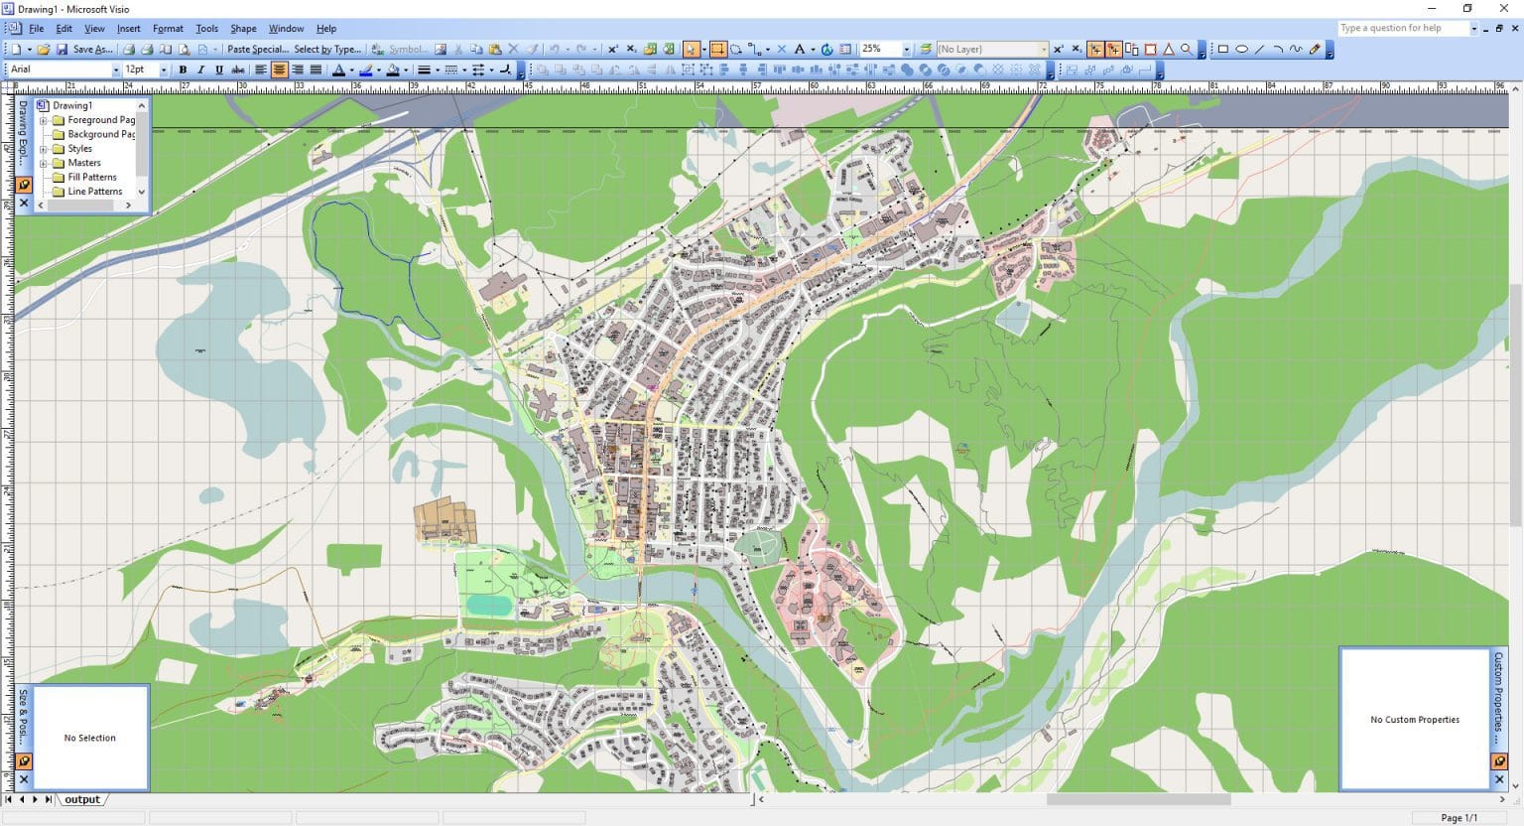Click the Freeform drawing tool icon
1524x826 pixels.
pyautogui.click(x=1295, y=48)
